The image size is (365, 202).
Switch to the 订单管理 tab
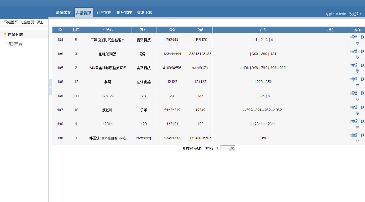104,13
